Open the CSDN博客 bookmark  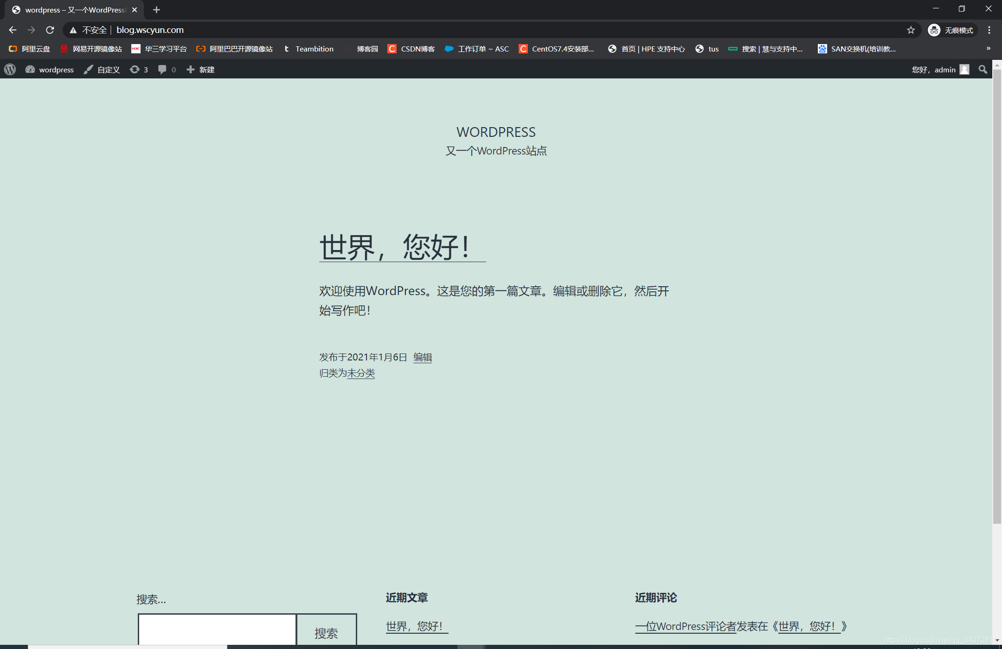(411, 49)
